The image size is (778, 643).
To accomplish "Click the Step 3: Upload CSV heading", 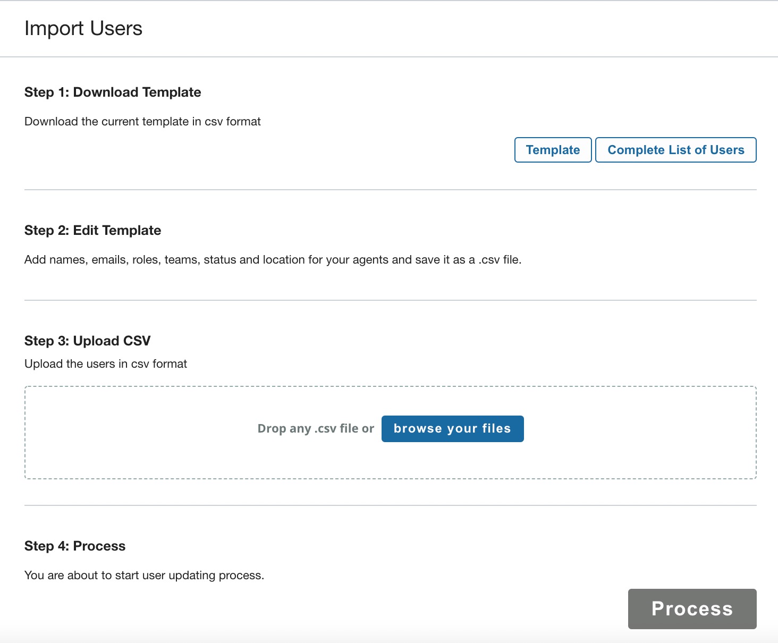I will click(x=87, y=340).
